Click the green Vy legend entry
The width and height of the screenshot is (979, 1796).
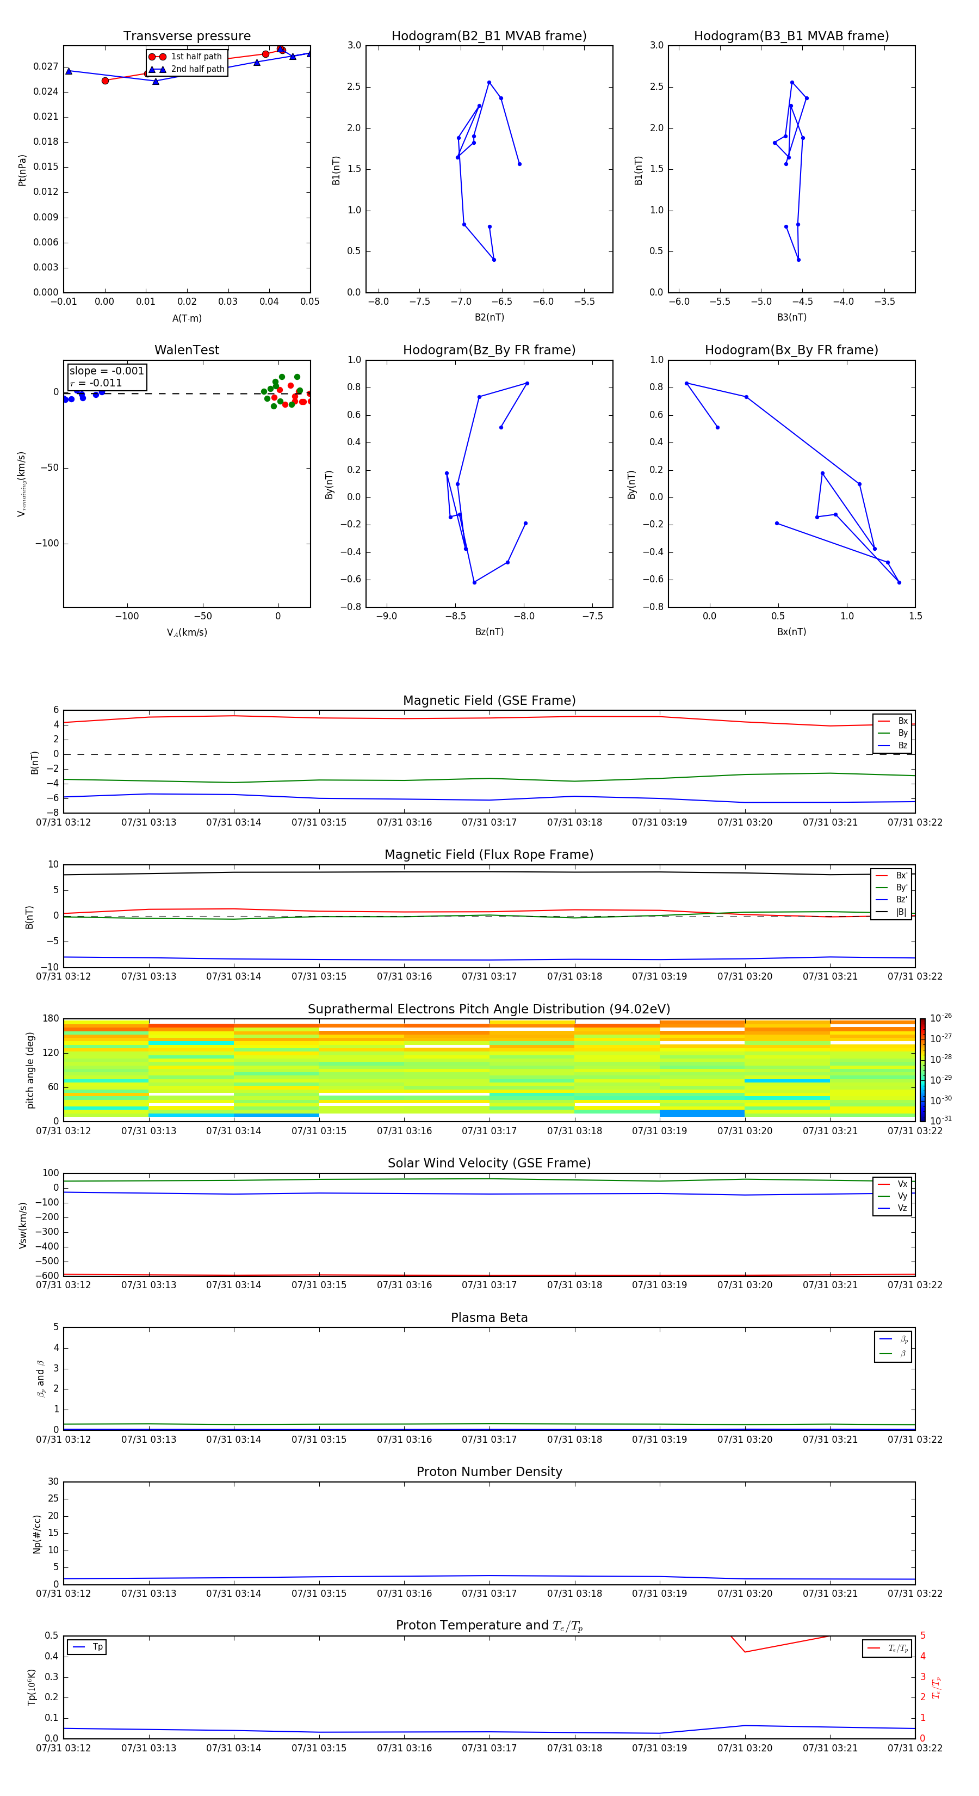[x=892, y=1196]
